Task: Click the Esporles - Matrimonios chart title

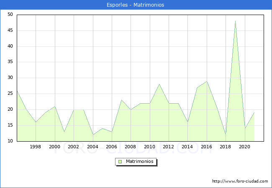Action: pyautogui.click(x=135, y=5)
